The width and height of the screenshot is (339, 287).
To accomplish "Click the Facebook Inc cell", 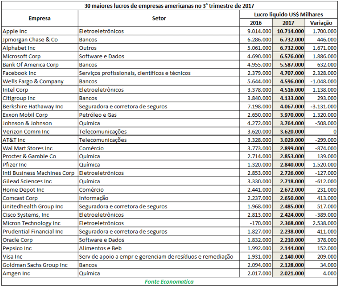I will pos(40,73).
